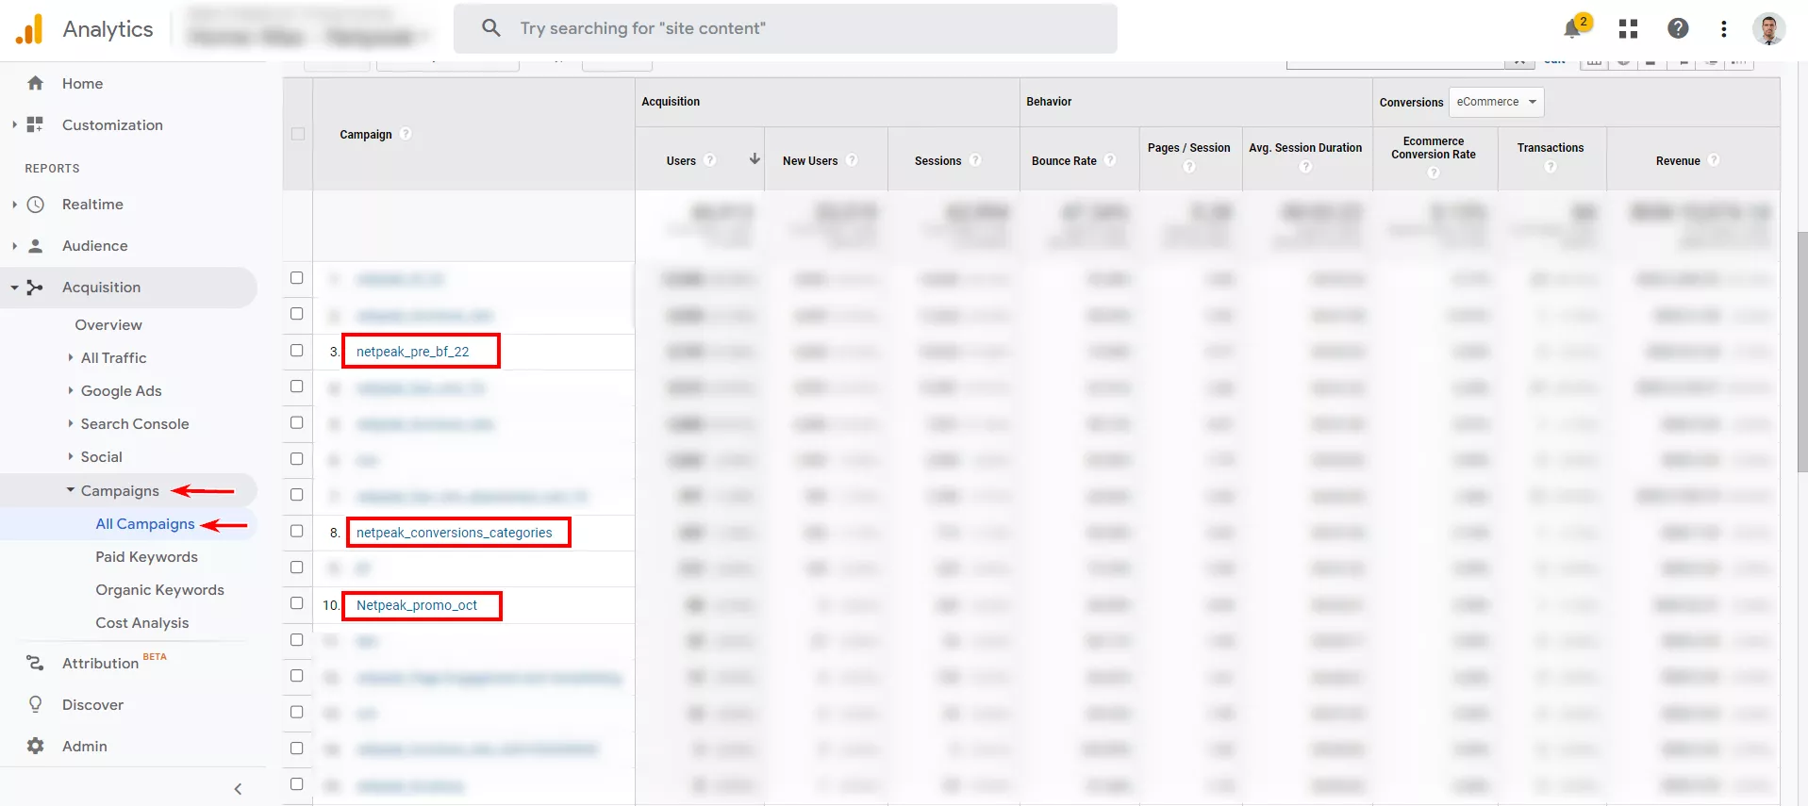
Task: Open the netpeak_pre_bf_22 campaign link
Action: point(412,352)
